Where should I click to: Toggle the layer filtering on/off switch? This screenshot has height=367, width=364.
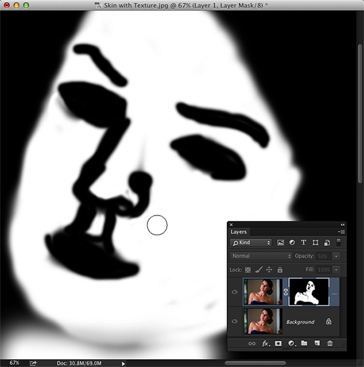[339, 242]
